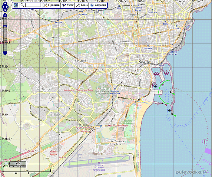Click the Giuffrida metro label
This screenshot has width=212, height=177.
coord(152,12)
